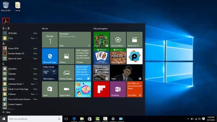Open the Twitter tile
The image size is (217, 122).
click(83, 73)
